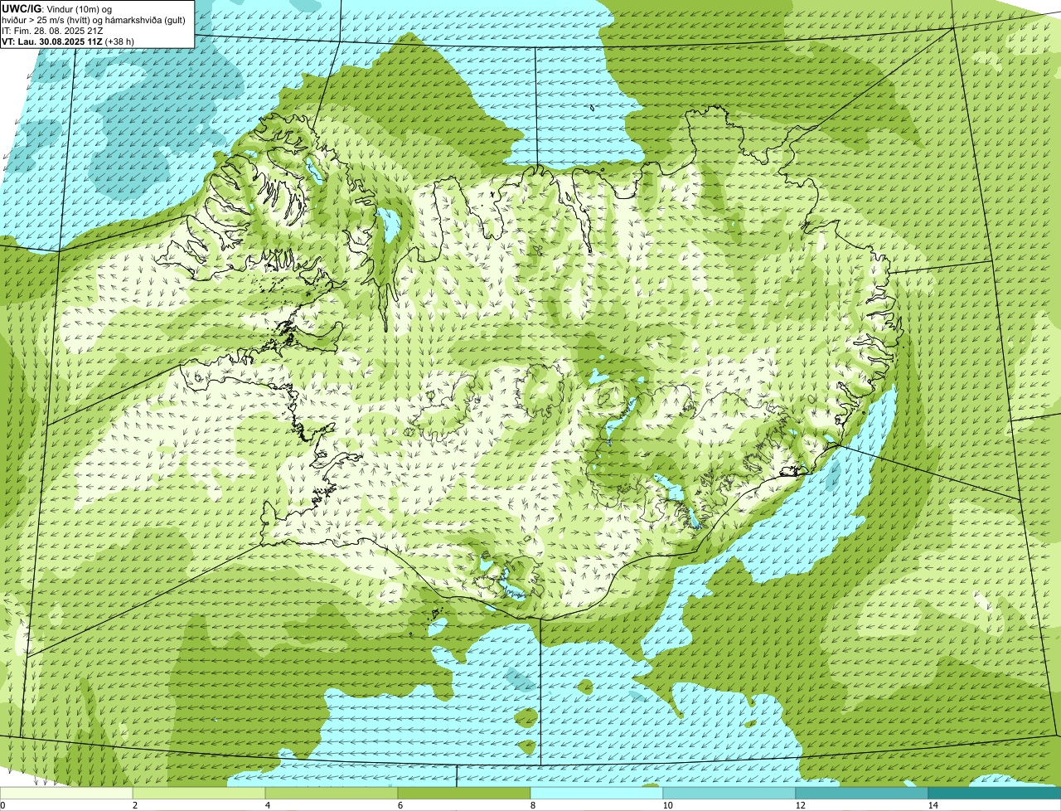Click the 2–4 m/s light green legend swatch
The image size is (1061, 811).
point(199,793)
